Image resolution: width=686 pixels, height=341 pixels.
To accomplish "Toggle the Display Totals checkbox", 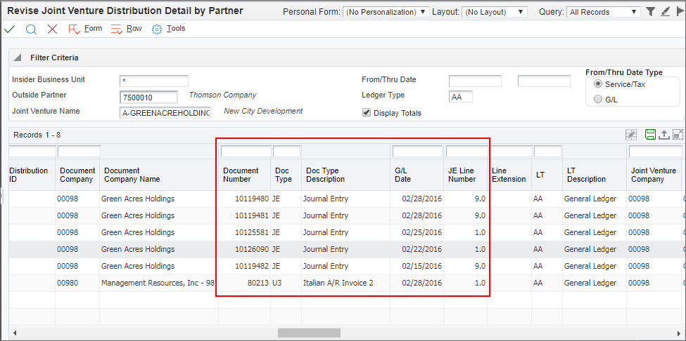I will pyautogui.click(x=367, y=113).
